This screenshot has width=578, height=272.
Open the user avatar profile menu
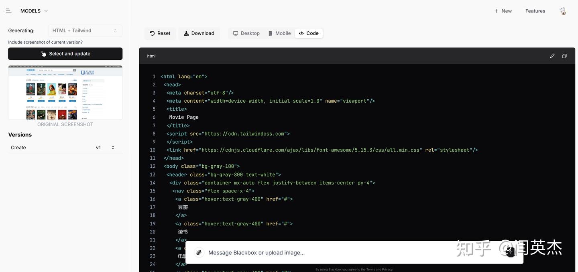pyautogui.click(x=563, y=11)
